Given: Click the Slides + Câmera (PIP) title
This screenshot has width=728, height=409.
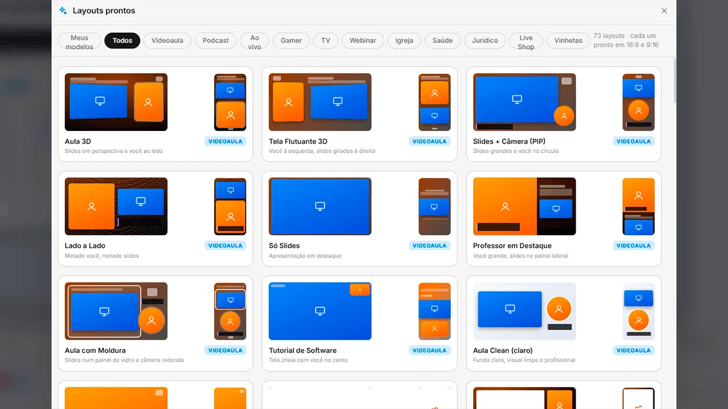Looking at the screenshot, I should click(x=509, y=141).
